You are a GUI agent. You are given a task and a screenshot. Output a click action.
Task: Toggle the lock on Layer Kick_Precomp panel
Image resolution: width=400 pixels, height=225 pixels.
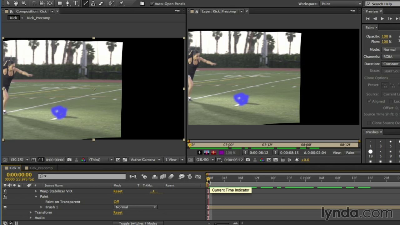point(197,11)
